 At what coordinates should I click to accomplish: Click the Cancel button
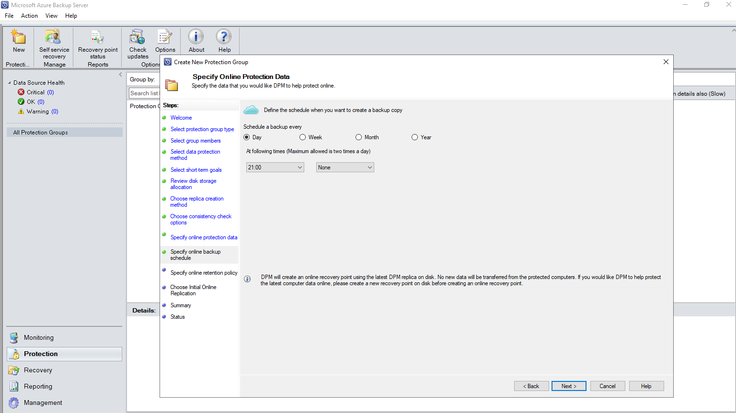608,386
